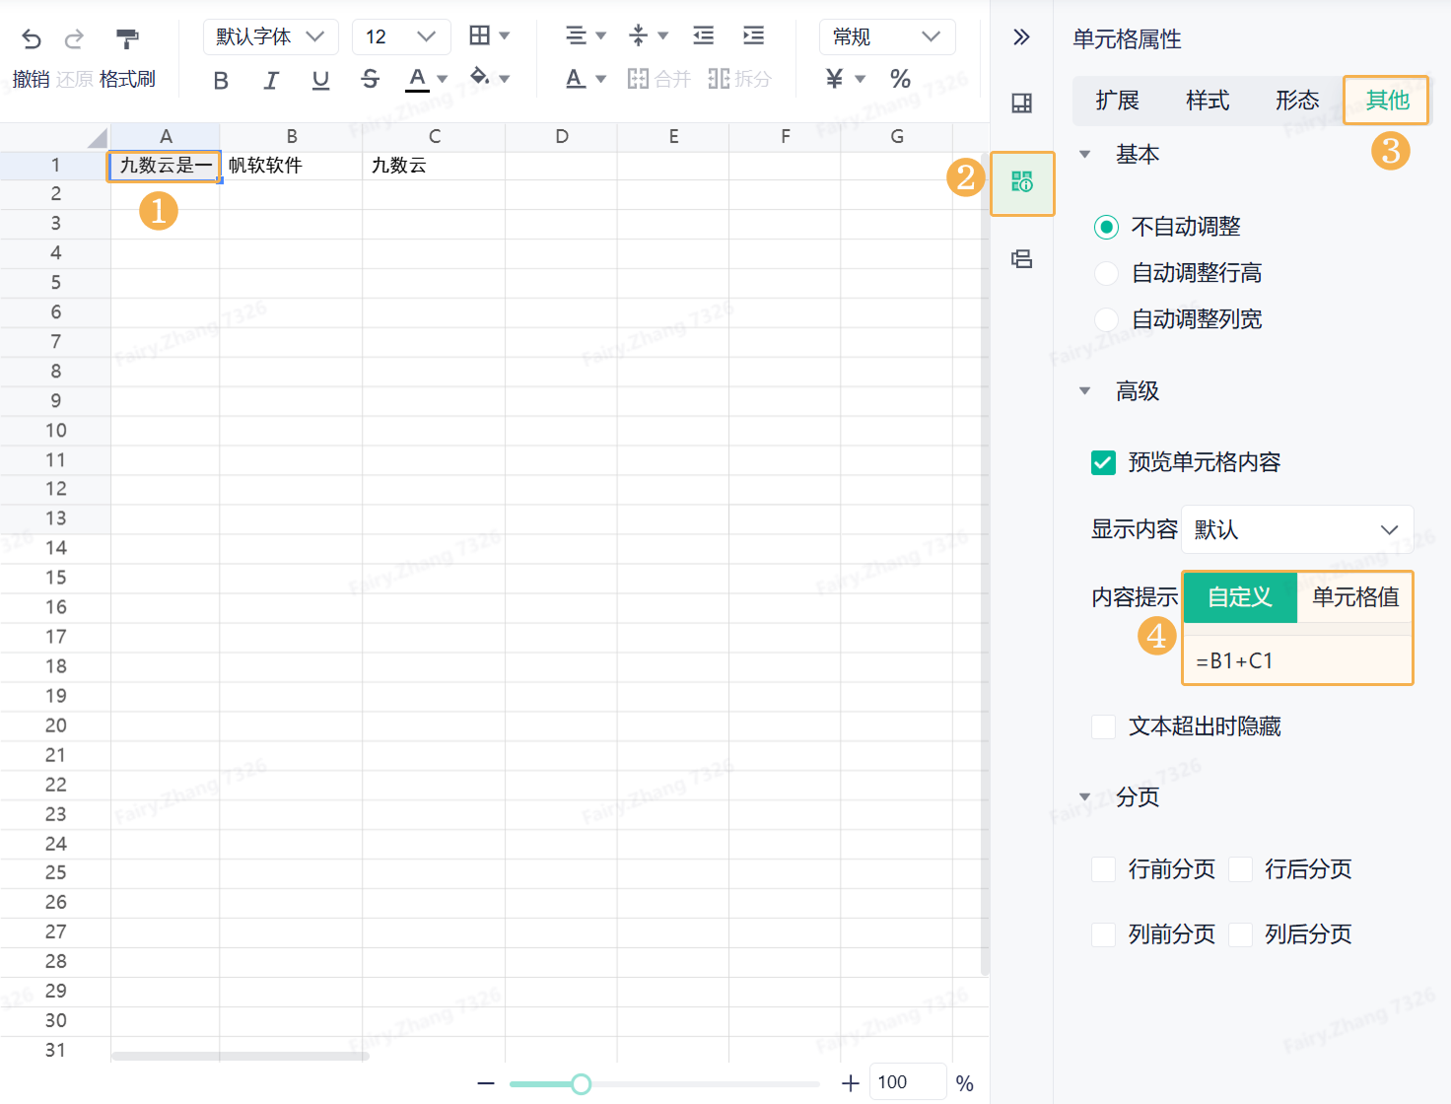Open the cell borders icon
The width and height of the screenshot is (1451, 1104).
(x=480, y=35)
